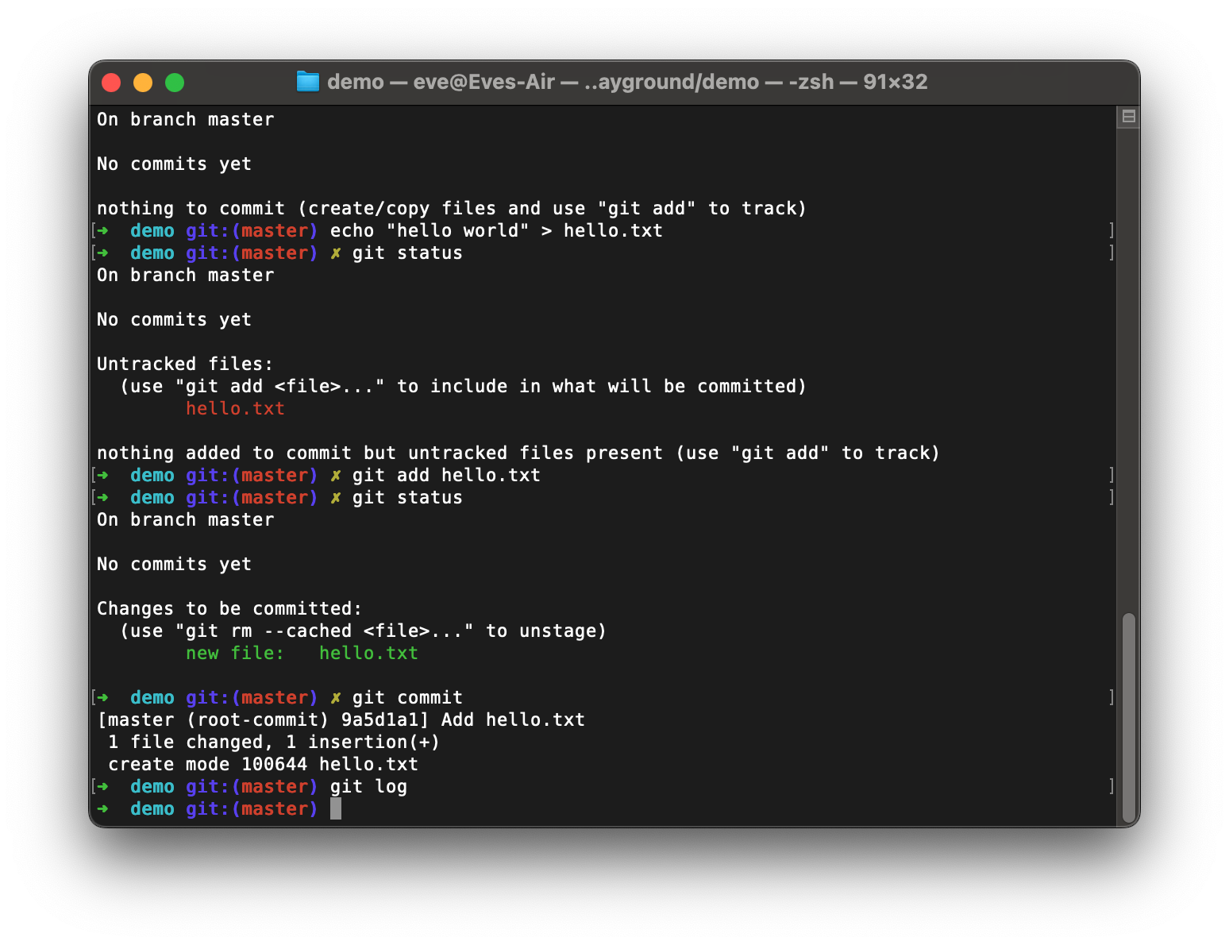1229x945 pixels.
Task: Click the yellow minimize traffic light button
Action: click(143, 82)
